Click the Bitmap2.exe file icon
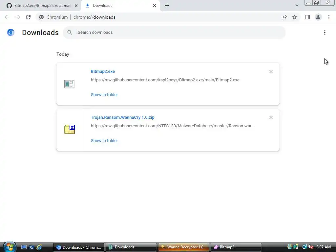This screenshot has height=252, width=336. pos(69,84)
